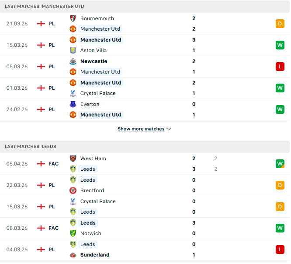Click the green W badge for the Everton match
Screen dimensions: 291x264
[280, 109]
